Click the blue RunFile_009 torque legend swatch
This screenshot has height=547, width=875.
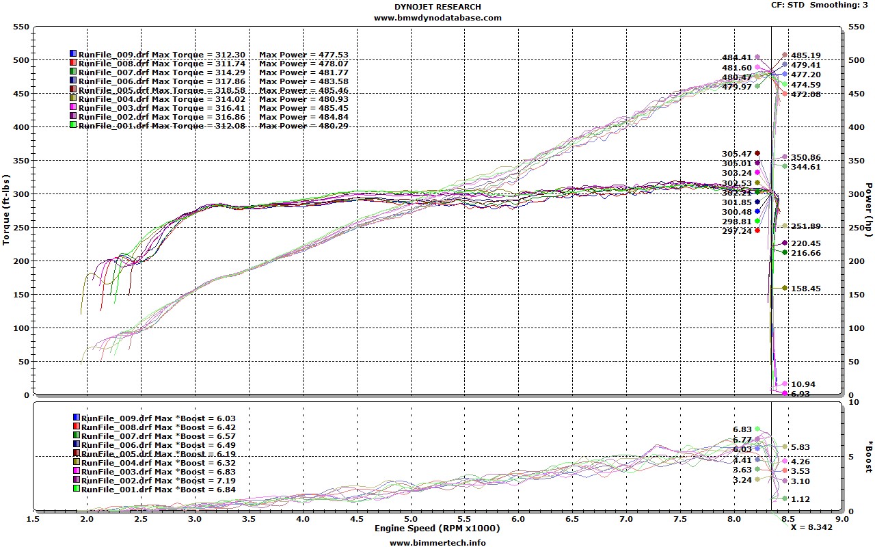click(x=72, y=53)
